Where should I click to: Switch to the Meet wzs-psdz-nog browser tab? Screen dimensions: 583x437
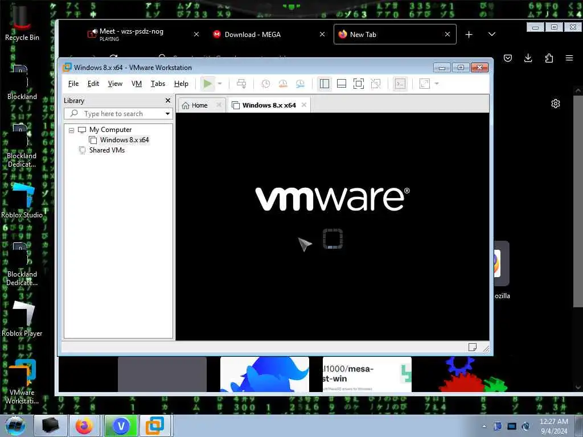pyautogui.click(x=132, y=34)
